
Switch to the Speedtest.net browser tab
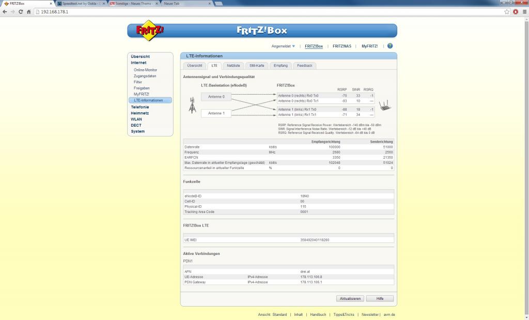(81, 4)
